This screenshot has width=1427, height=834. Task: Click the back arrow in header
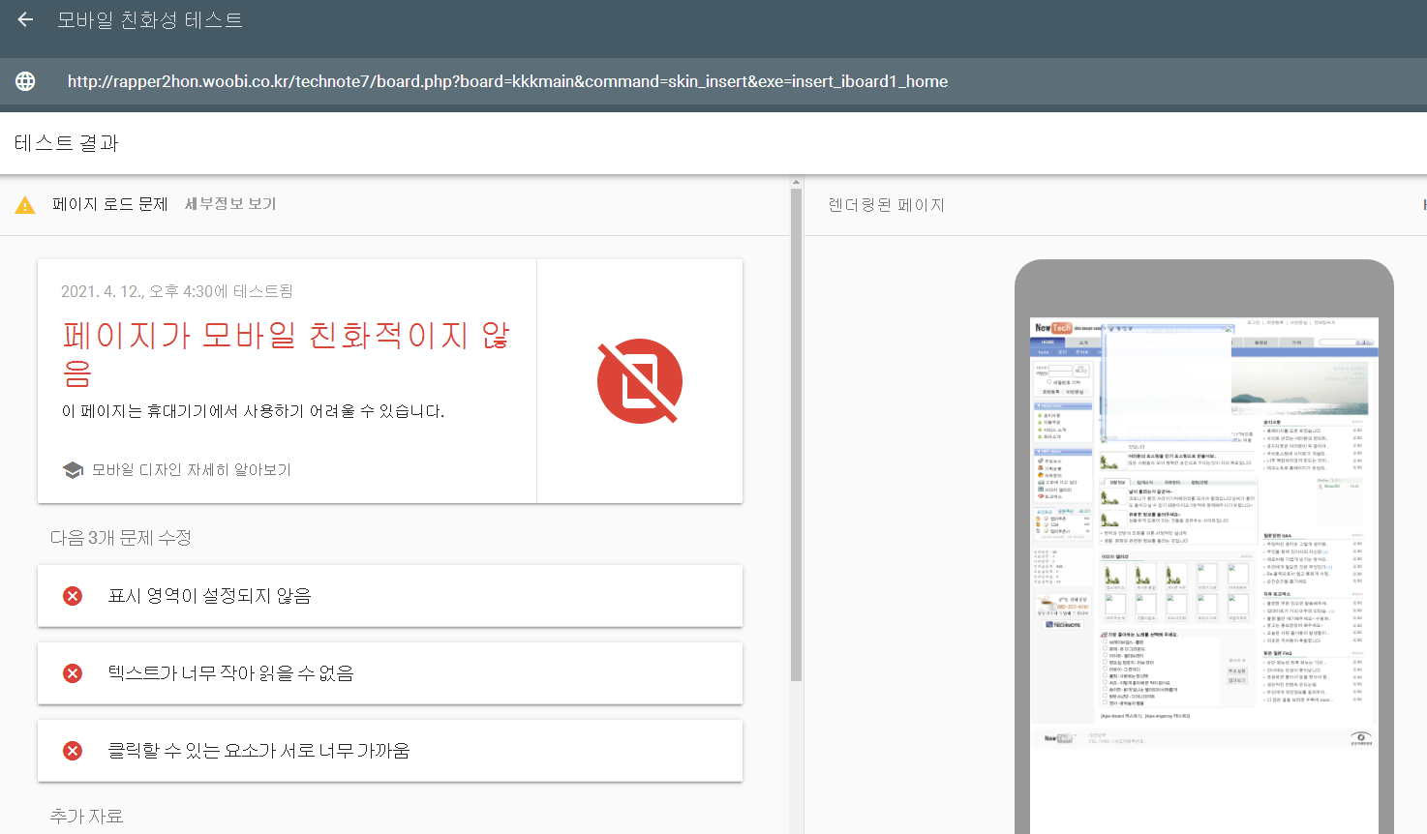click(25, 19)
